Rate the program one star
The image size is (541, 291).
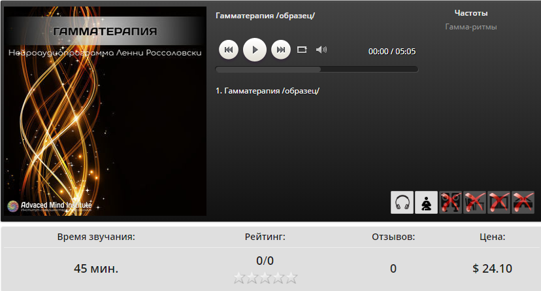point(238,277)
